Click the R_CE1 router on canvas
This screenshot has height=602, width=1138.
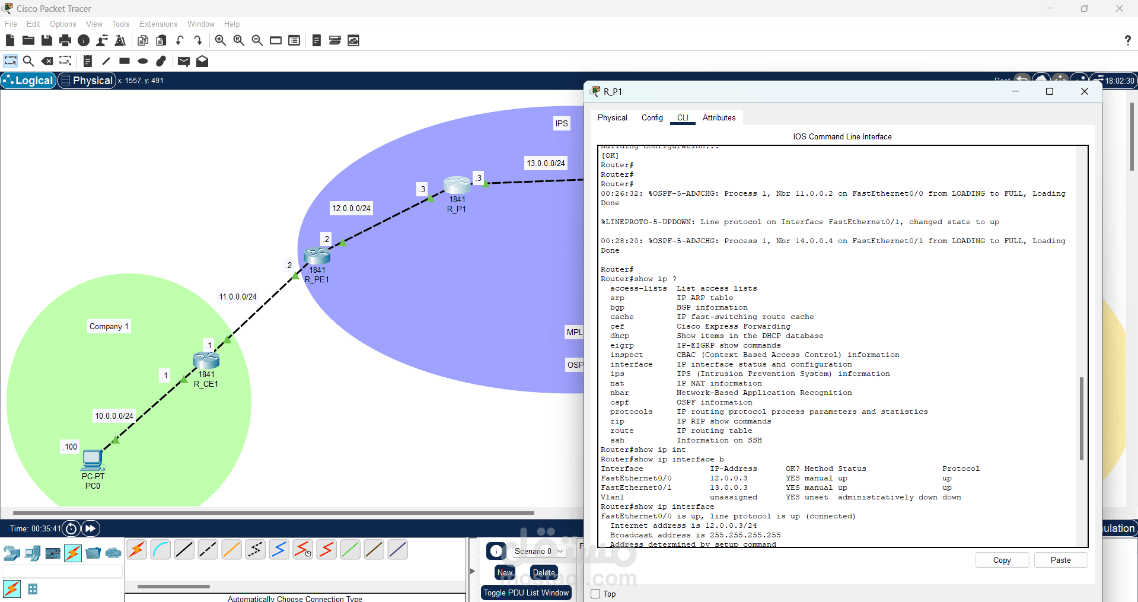[x=206, y=360]
